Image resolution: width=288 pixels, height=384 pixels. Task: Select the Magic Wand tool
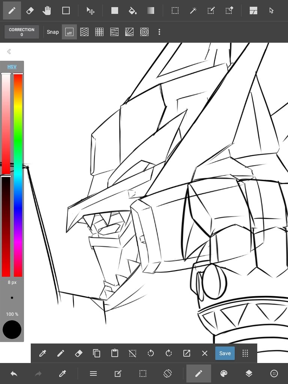tap(193, 10)
